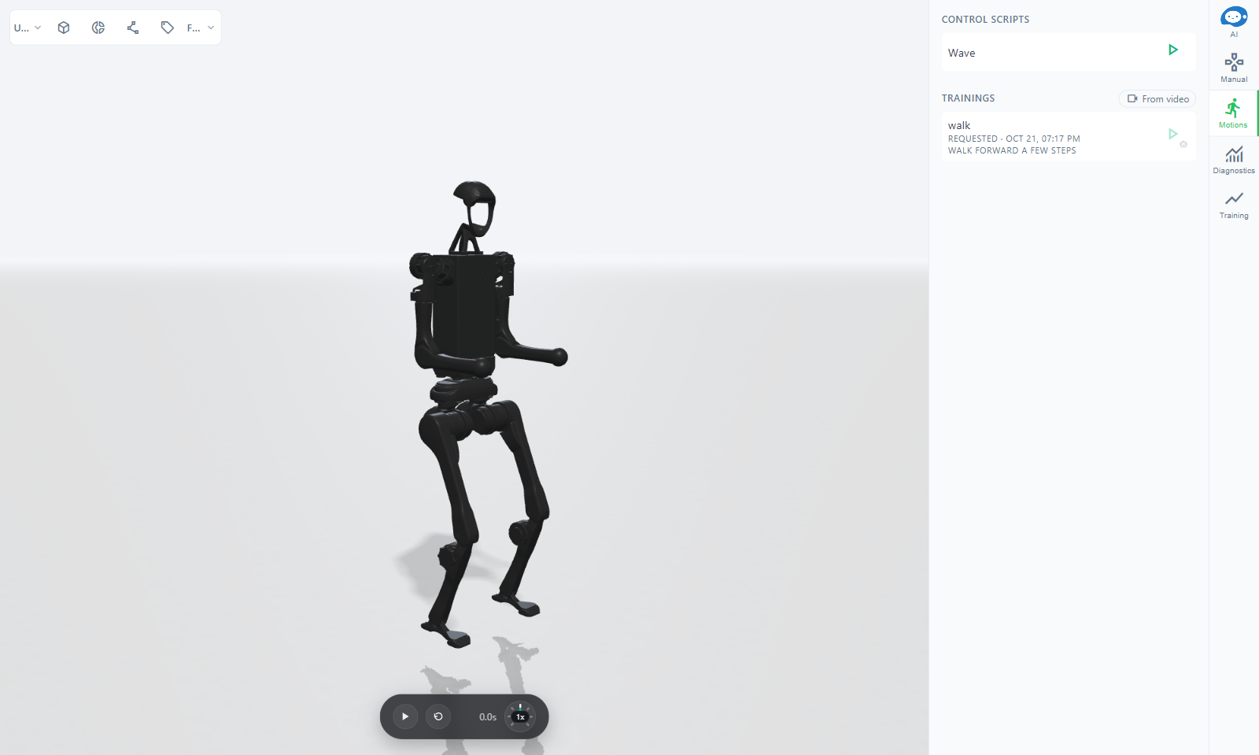
Task: Click the 0.0s elapsed time readout
Action: pos(488,717)
